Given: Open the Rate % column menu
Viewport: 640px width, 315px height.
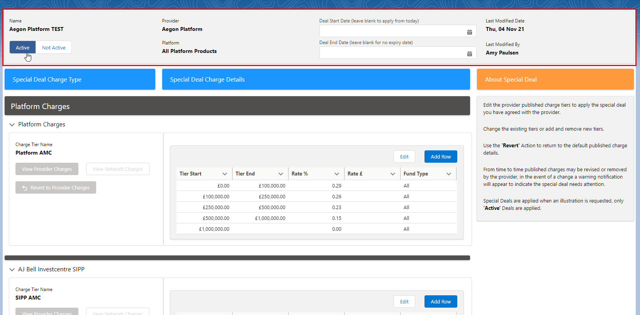Looking at the screenshot, I should 337,174.
